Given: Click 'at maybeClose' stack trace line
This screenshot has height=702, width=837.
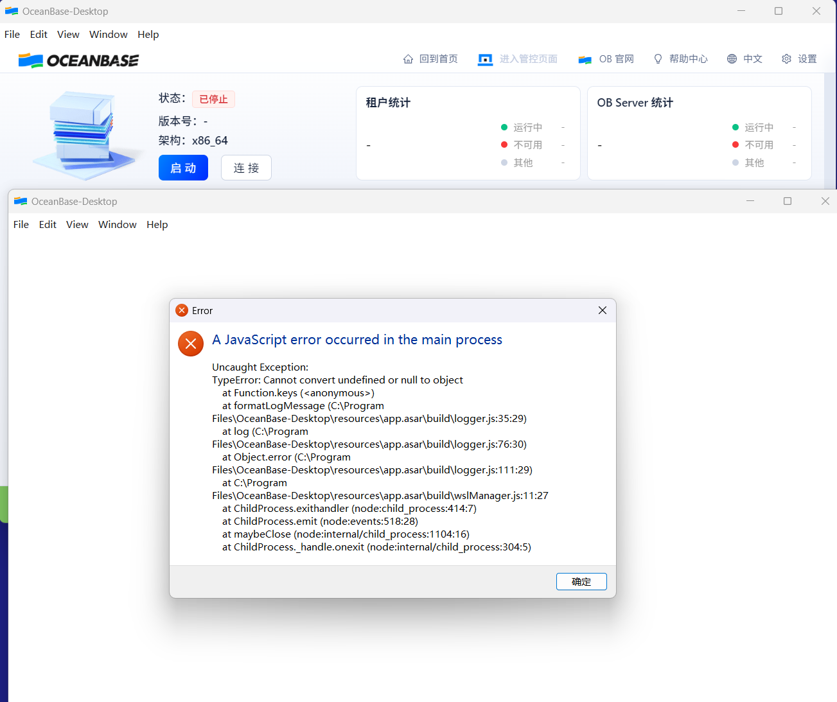Looking at the screenshot, I should [346, 534].
